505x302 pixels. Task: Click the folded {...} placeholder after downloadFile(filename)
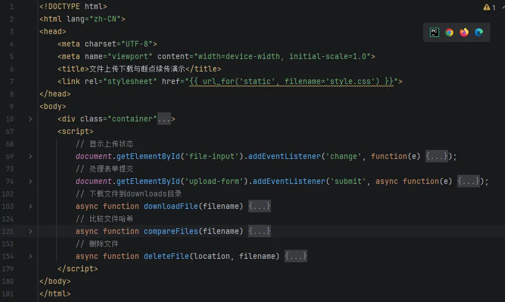[259, 206]
